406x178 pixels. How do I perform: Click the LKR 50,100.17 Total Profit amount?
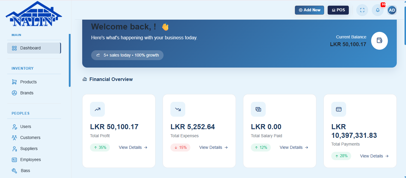click(114, 127)
